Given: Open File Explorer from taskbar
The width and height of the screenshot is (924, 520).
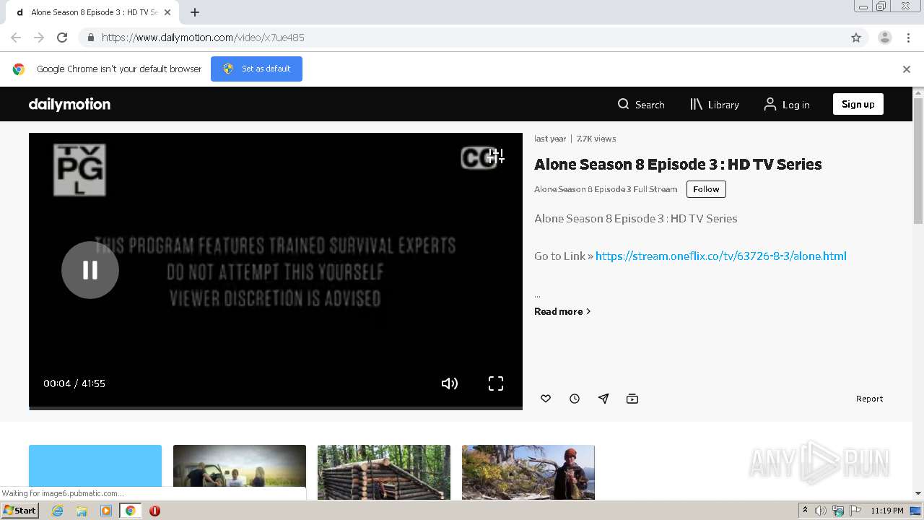Looking at the screenshot, I should coord(82,511).
